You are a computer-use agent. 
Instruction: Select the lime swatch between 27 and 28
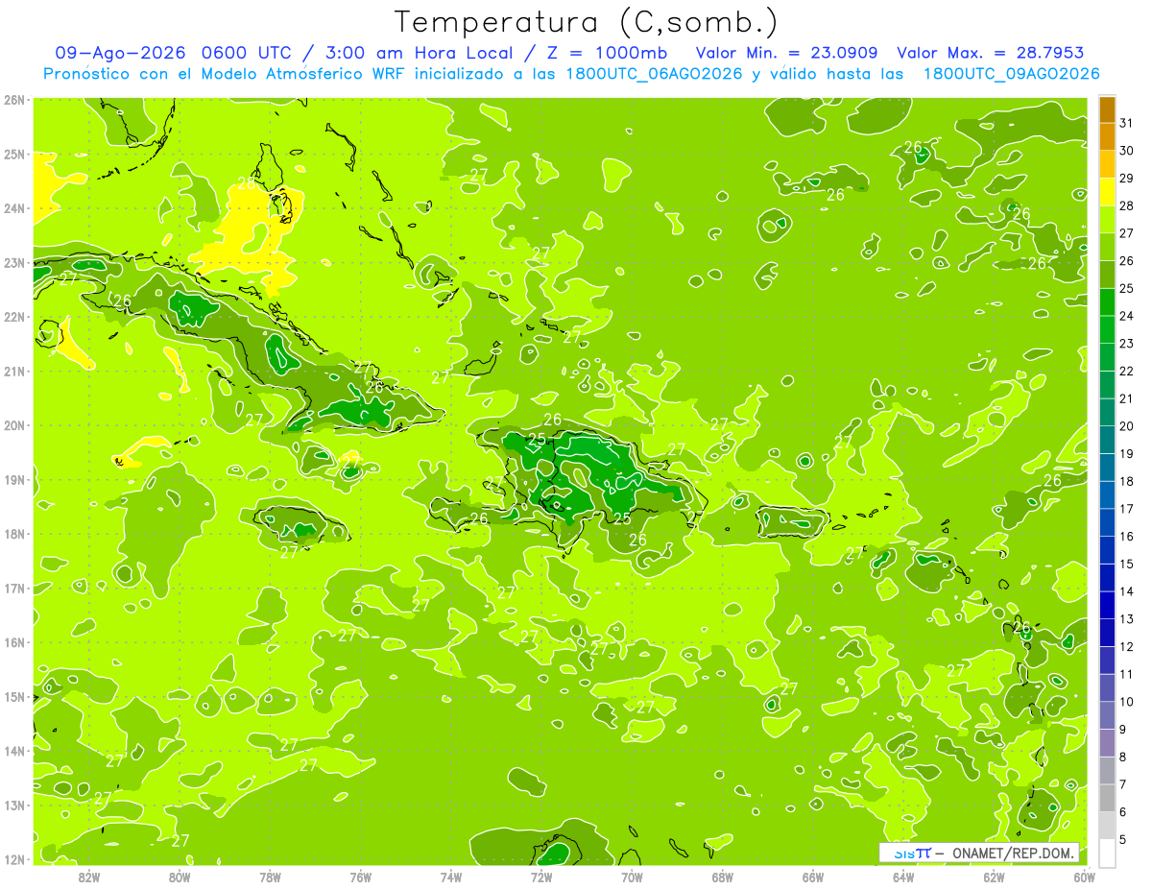point(1107,220)
